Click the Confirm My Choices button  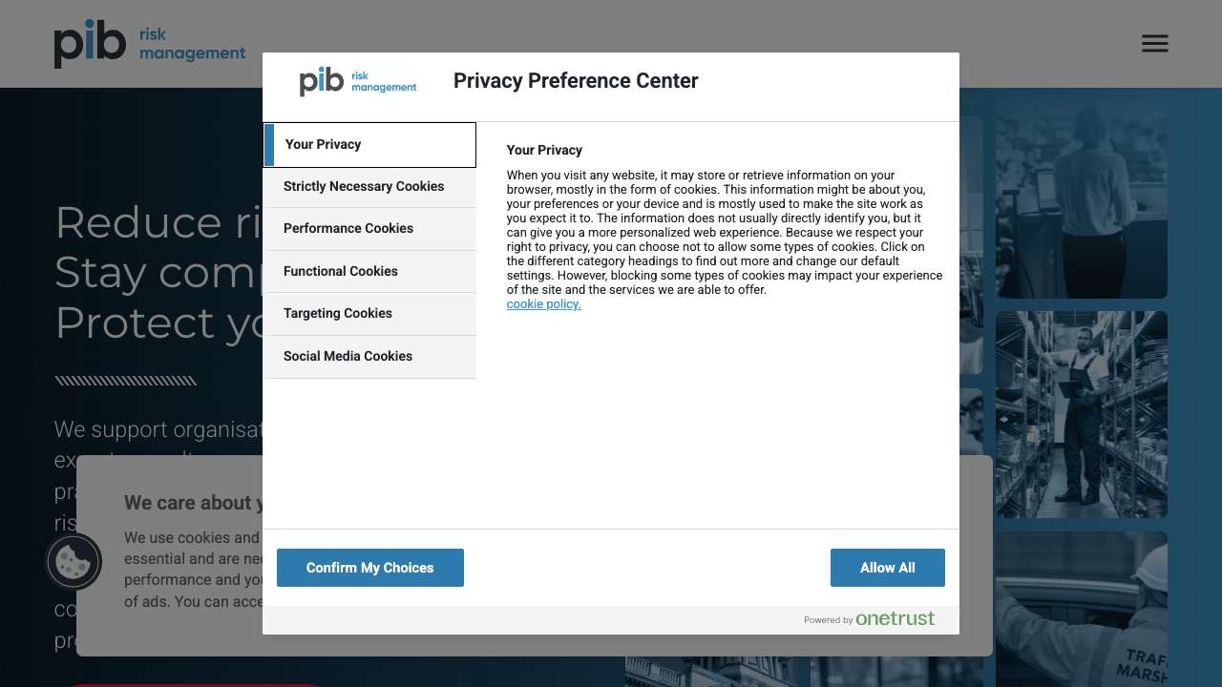tap(369, 567)
